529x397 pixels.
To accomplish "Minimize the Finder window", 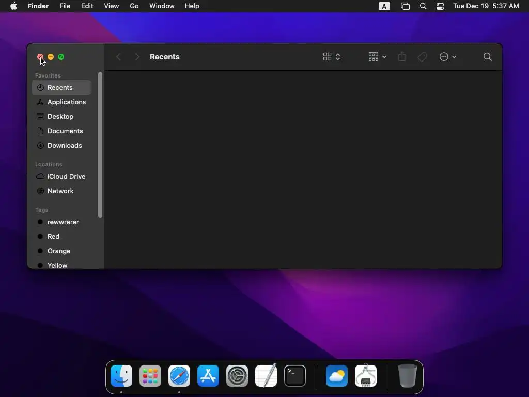I will click(51, 57).
